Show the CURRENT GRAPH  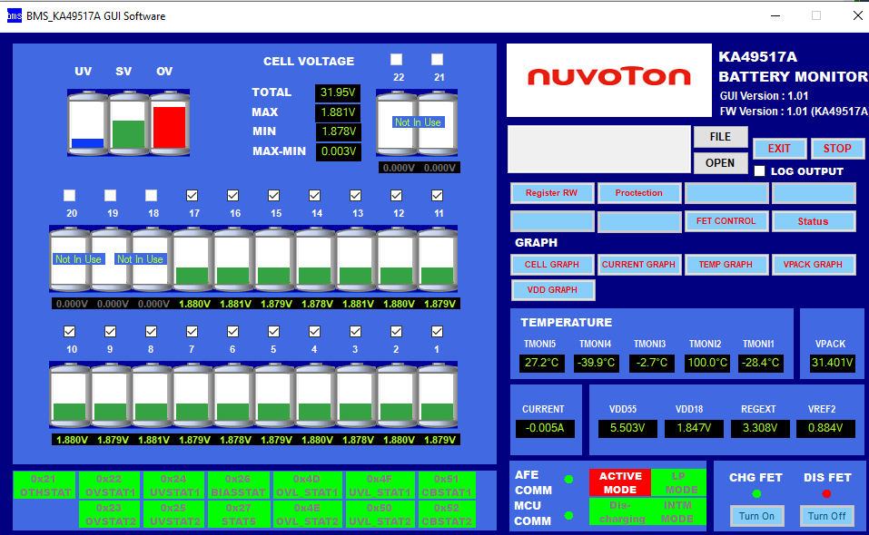point(639,265)
